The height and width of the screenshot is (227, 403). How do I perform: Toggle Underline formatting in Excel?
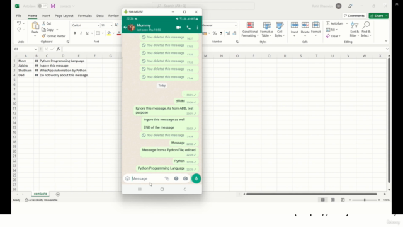pos(87,33)
